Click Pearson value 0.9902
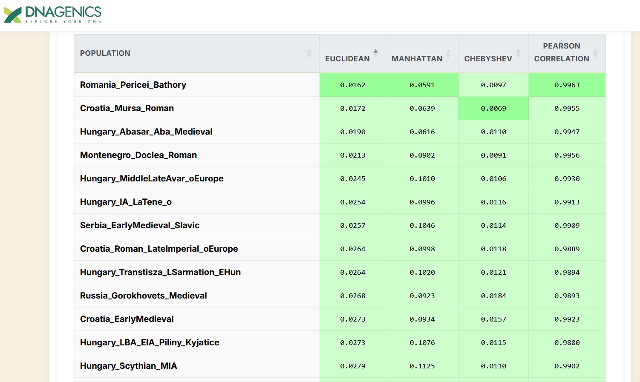 (x=567, y=366)
